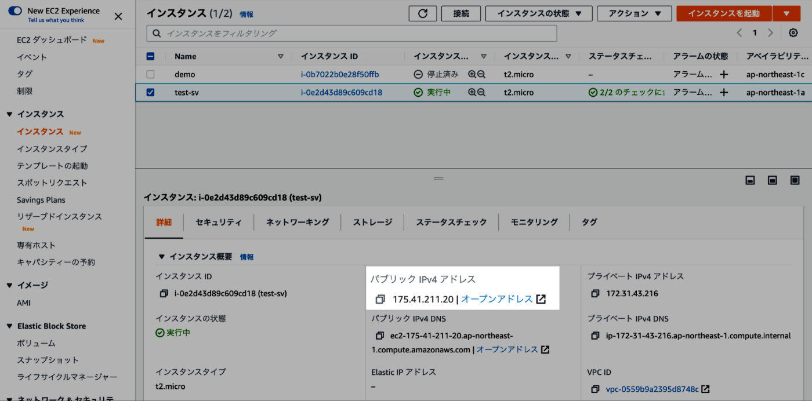812x401 pixels.
Task: Open ボリューム in sidebar
Action: coord(36,343)
